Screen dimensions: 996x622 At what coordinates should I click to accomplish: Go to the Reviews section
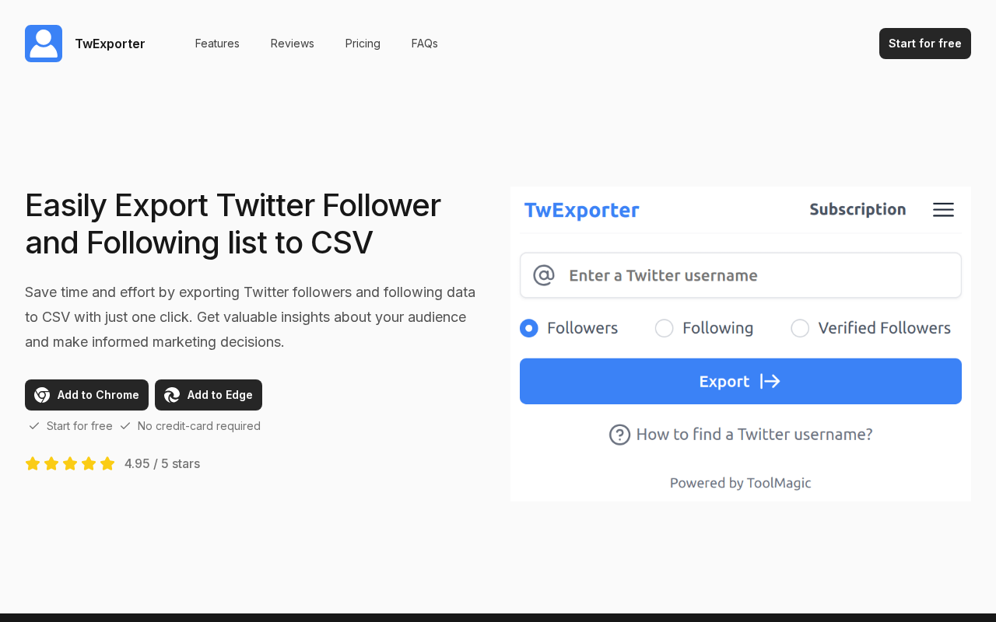click(293, 44)
